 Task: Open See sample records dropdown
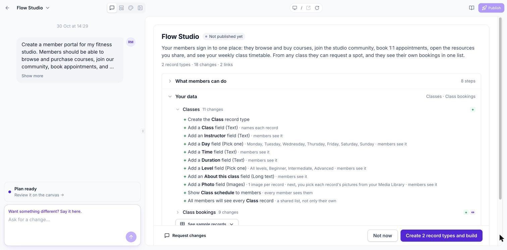(x=207, y=223)
